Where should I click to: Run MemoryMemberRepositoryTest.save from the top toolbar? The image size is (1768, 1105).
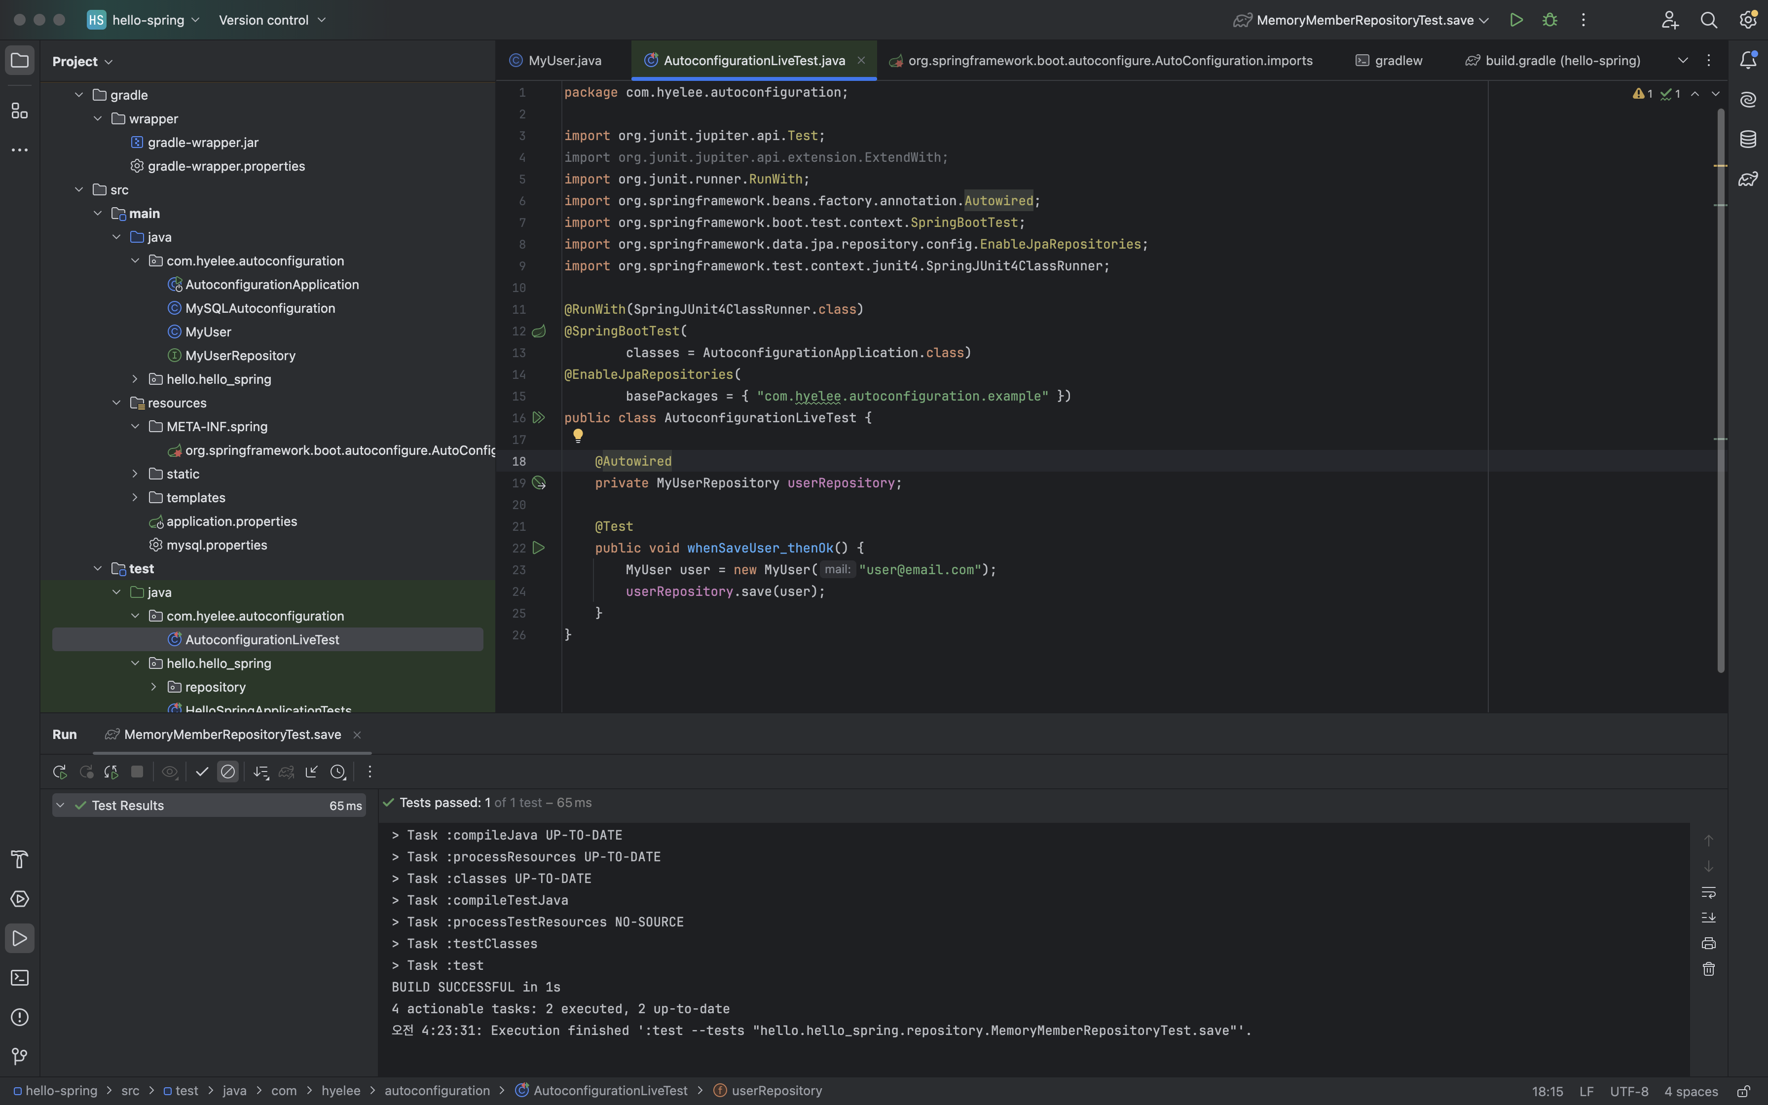1517,20
